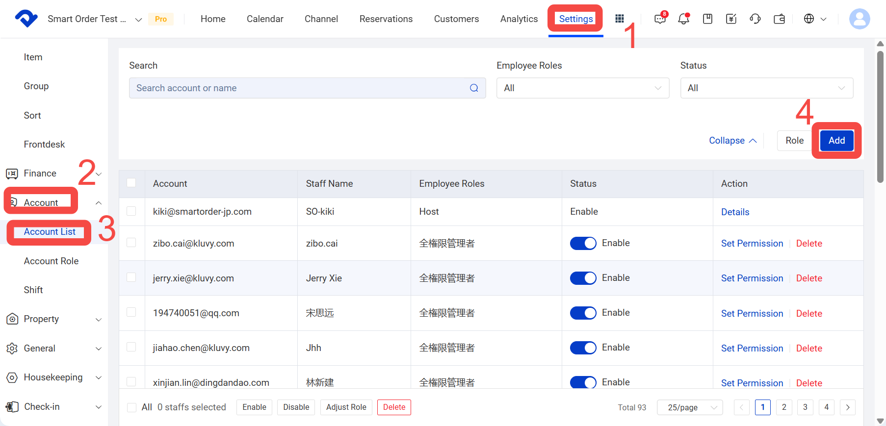The image size is (886, 426).
Task: Open the Reservations tab
Action: (386, 19)
